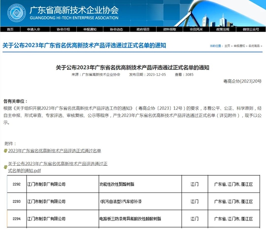The image size is (266, 231).
Task: Open the 2023年广东省名优高新技术产品评选正式通过名单 attachment link
Action: (x=54, y=151)
